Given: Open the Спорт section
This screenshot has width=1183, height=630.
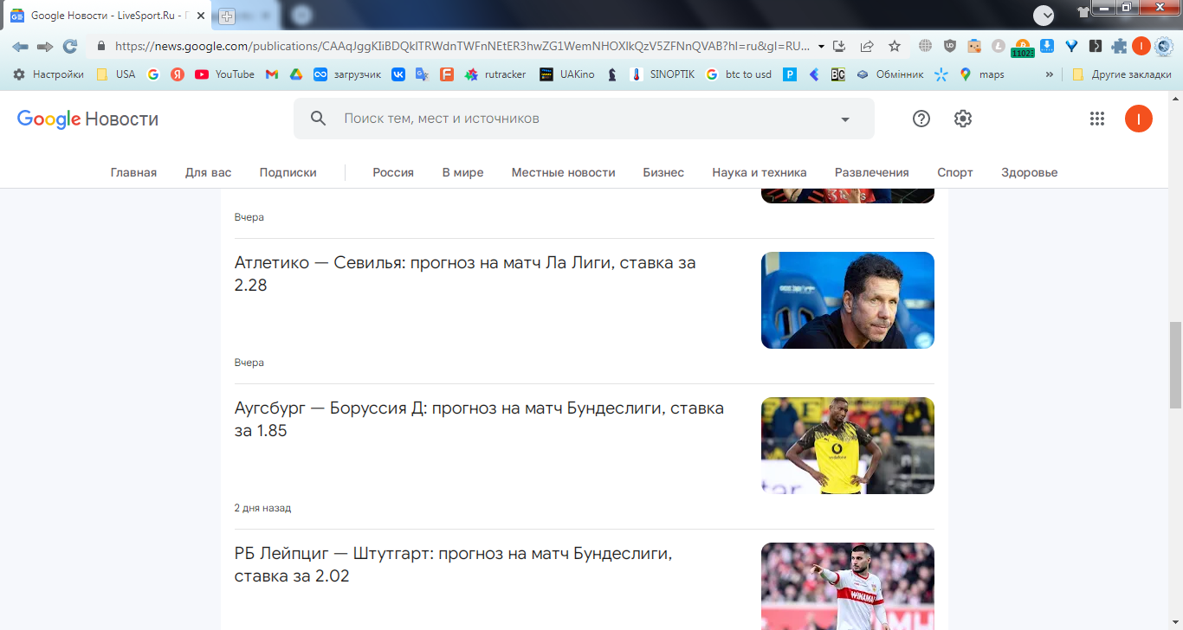Looking at the screenshot, I should tap(955, 172).
